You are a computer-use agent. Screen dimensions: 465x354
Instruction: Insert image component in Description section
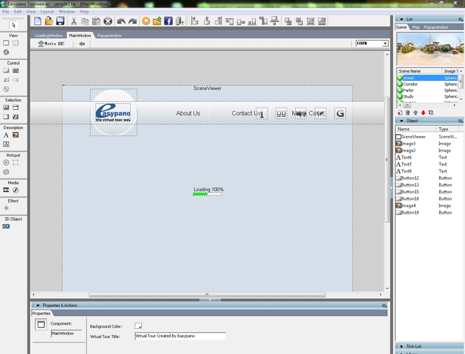(15, 135)
